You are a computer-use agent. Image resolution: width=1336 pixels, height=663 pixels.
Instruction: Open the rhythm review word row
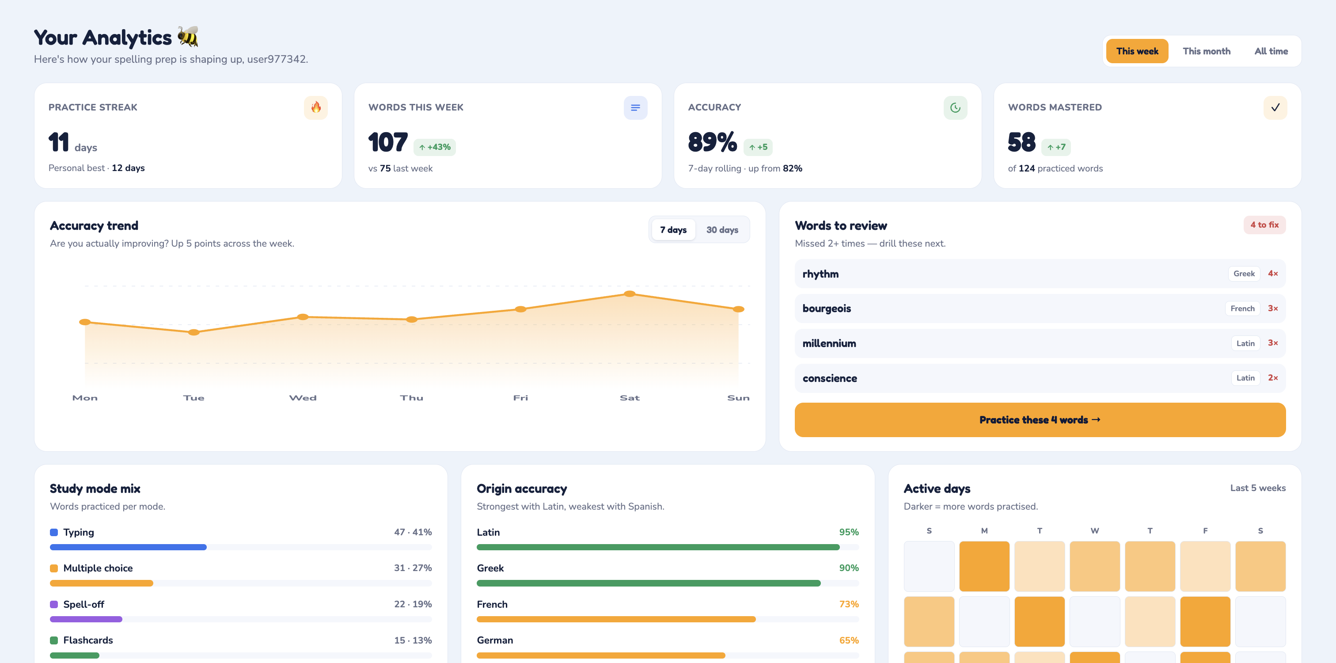[x=1040, y=274]
